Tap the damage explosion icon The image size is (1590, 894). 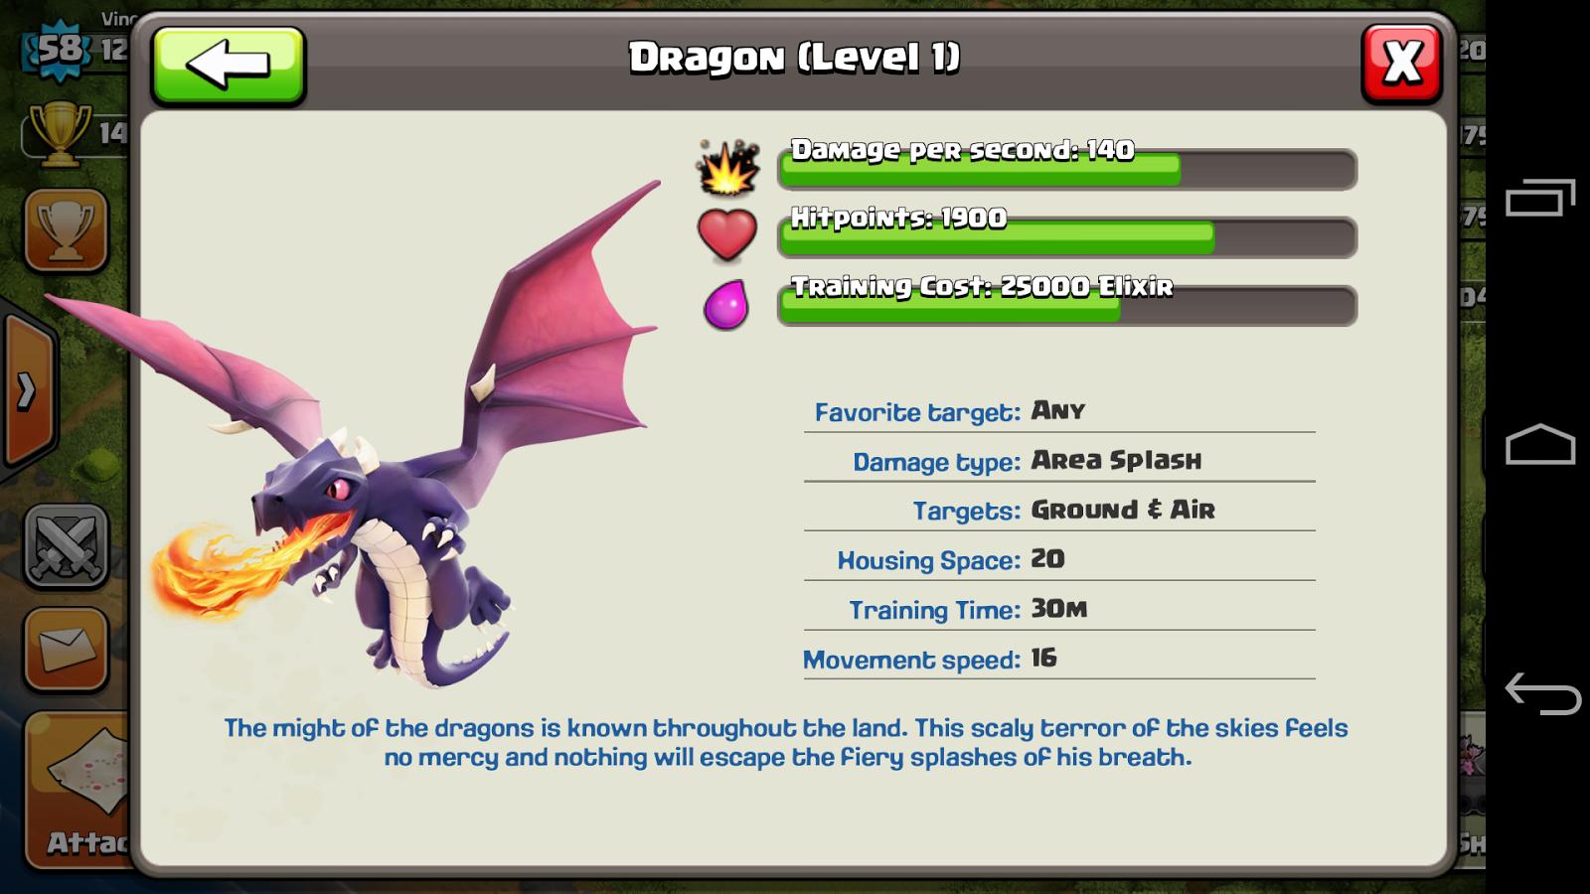click(x=727, y=167)
